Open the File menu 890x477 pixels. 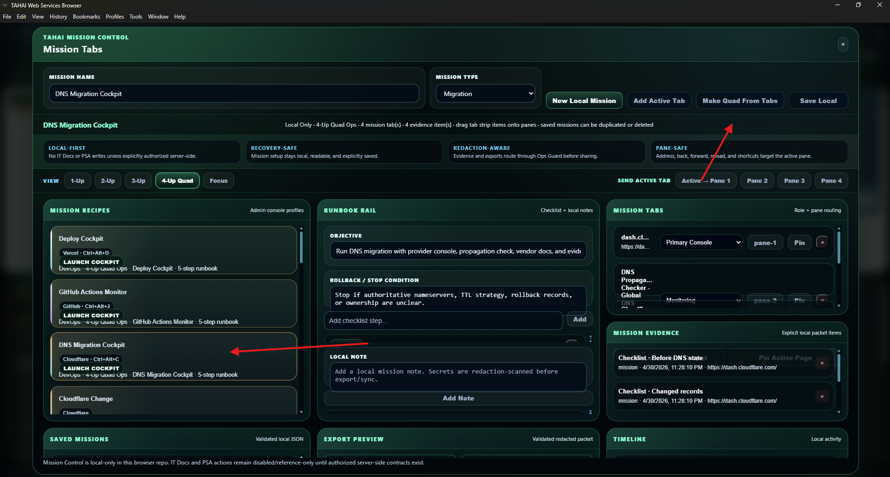coord(7,17)
